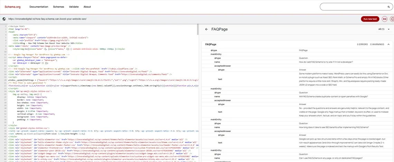Image resolution: width=394 pixels, height=162 pixels.
Task: Click the title tag 'Blog - How FAQ Schema' line
Action: [47, 43]
